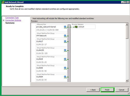Screen dimensions: 130x96
Task: Maximize the Add Network Wizard window
Action: [x=125, y=2]
